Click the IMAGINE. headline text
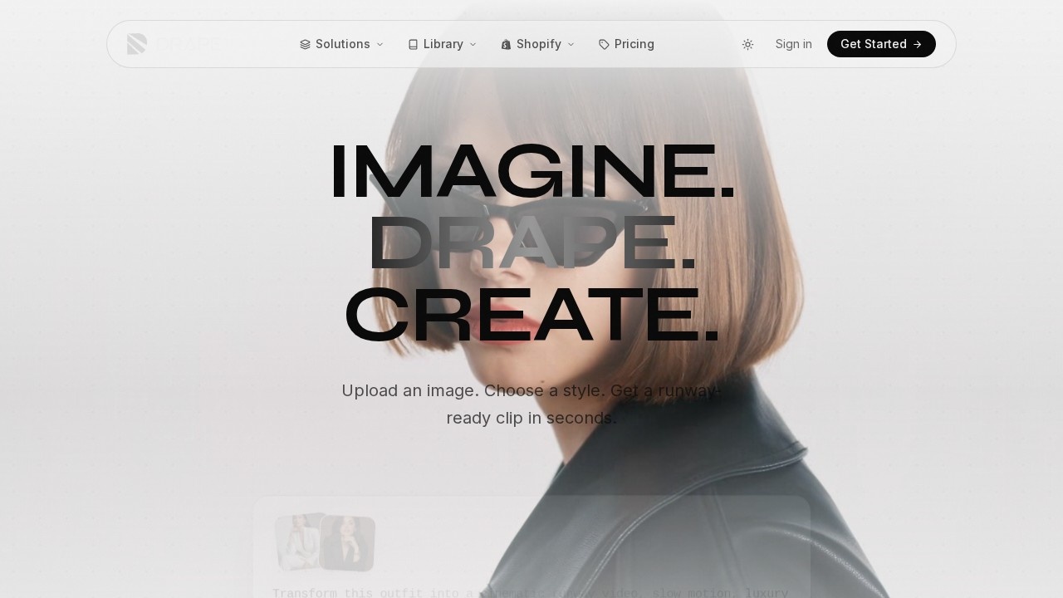The height and width of the screenshot is (598, 1063). [x=532, y=172]
